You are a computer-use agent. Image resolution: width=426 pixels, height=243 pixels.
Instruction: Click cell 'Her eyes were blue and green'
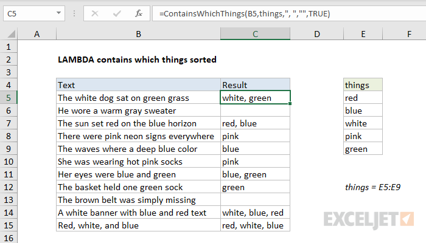(x=138, y=174)
